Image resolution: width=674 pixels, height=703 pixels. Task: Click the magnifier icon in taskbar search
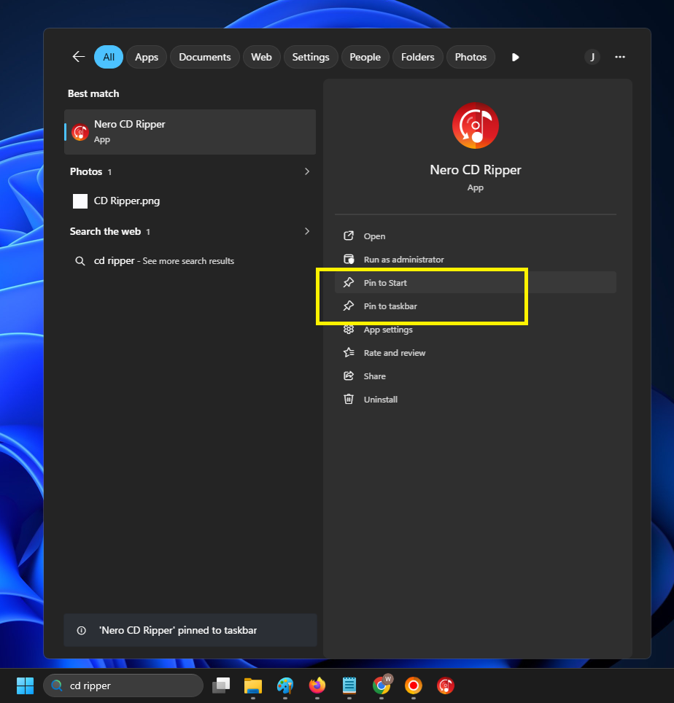[x=57, y=685]
